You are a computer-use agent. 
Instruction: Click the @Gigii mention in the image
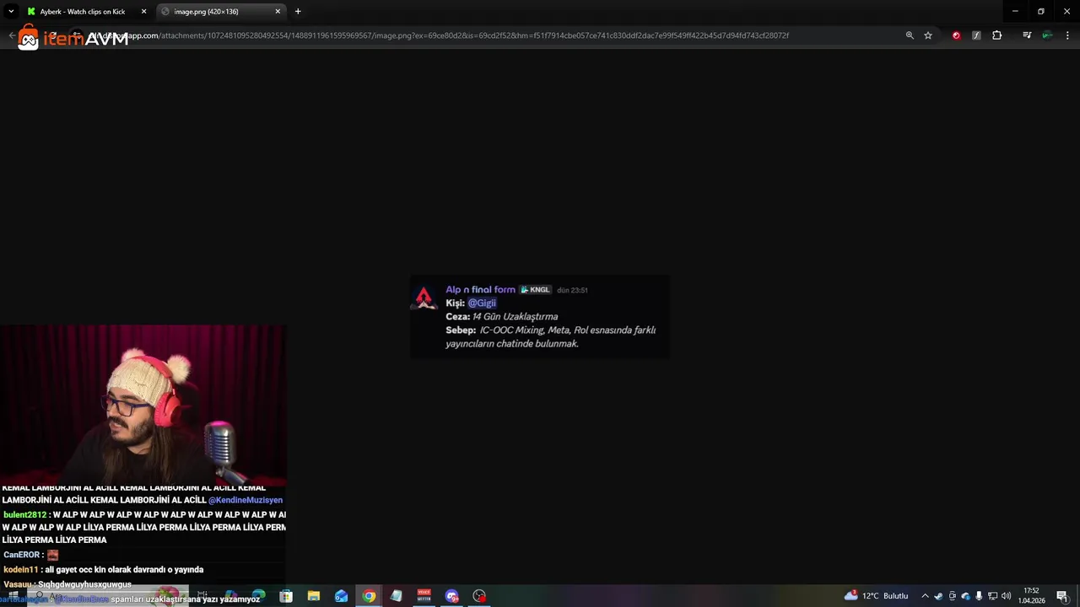[482, 303]
